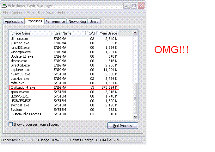Click the scroll down arrow of process list
The height and width of the screenshot is (152, 215).
tap(135, 117)
